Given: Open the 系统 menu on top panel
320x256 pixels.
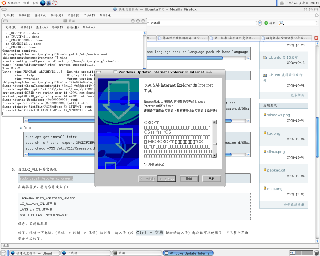Looking at the screenshot, I should tap(35, 3).
